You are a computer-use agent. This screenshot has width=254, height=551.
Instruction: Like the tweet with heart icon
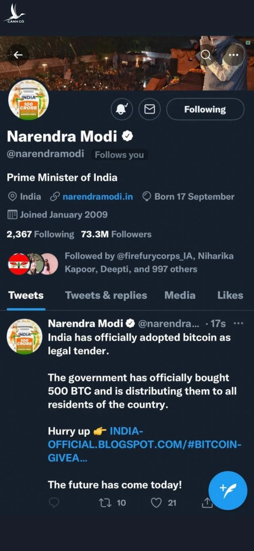click(157, 503)
